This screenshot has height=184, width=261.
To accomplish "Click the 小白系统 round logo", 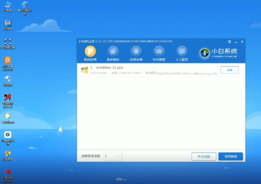I will coord(204,53).
